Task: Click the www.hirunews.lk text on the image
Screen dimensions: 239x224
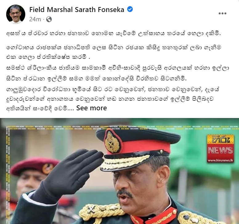Action: tap(221, 161)
